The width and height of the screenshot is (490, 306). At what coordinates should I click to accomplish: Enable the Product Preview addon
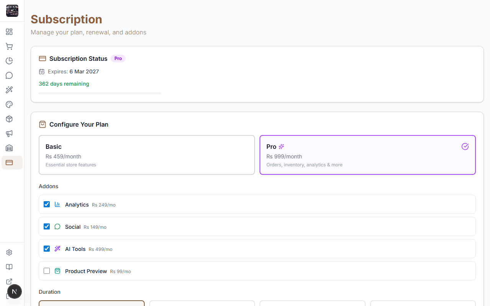point(46,270)
